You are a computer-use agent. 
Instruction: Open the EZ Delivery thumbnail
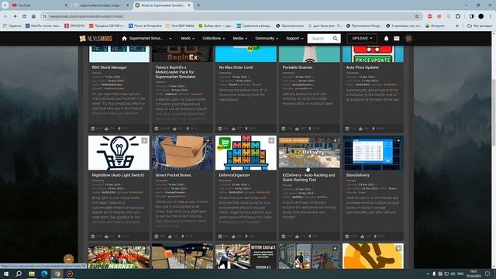pos(309,153)
